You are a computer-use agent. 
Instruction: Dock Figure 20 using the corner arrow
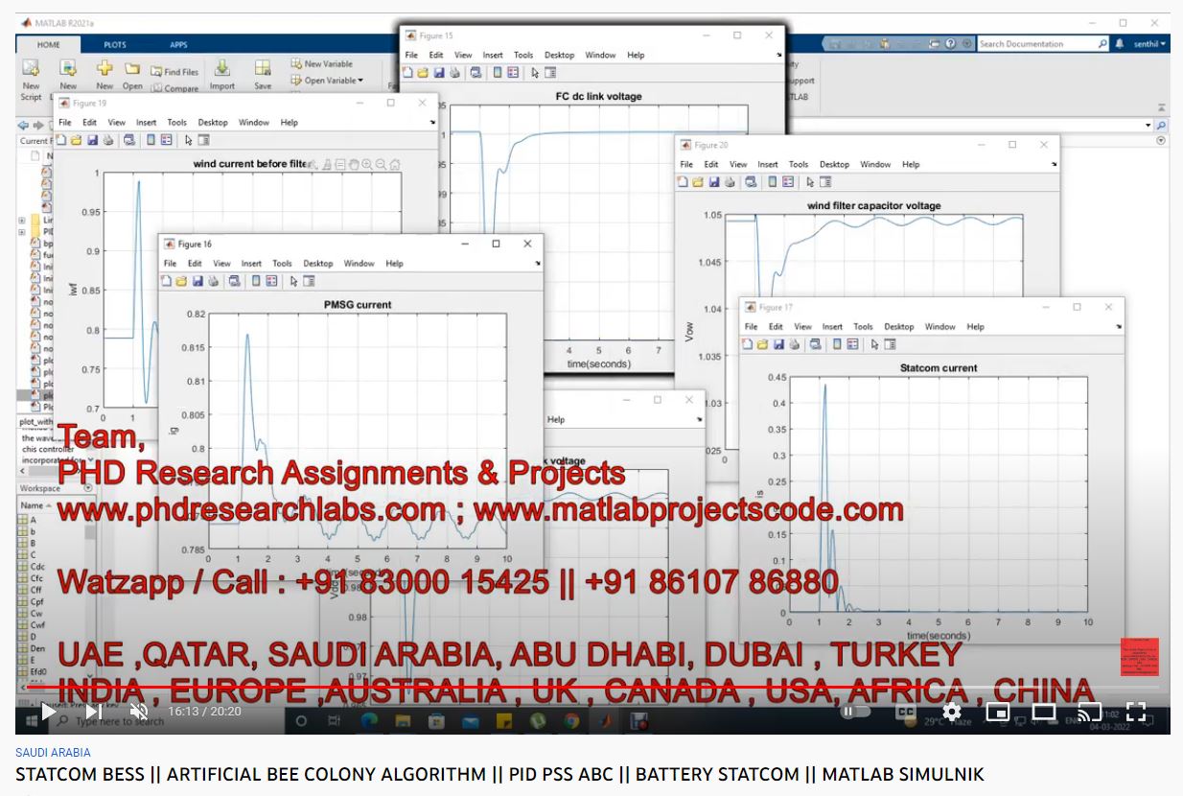[x=1054, y=164]
